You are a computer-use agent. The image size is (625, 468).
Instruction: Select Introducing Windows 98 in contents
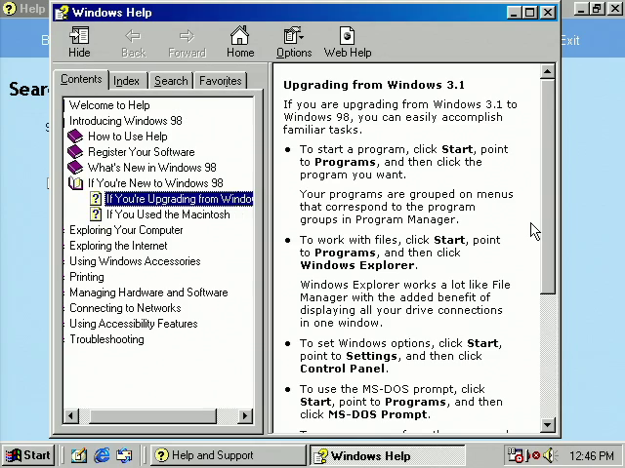click(126, 121)
